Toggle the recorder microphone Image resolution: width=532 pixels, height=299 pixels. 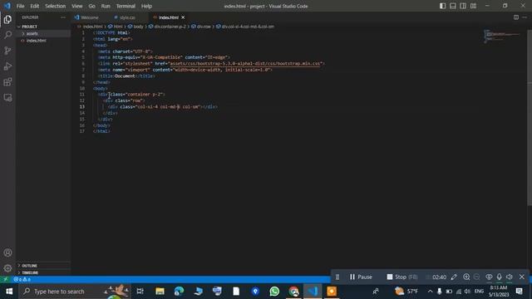[x=499, y=277]
